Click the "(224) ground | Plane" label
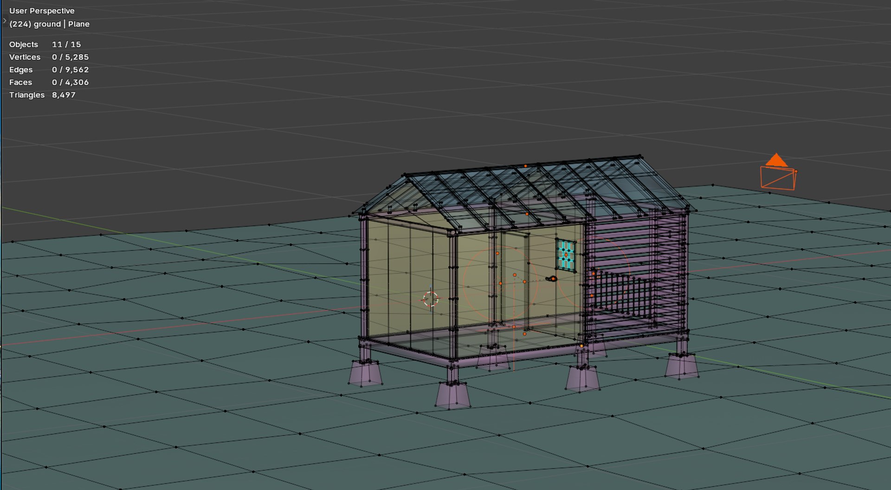The height and width of the screenshot is (490, 891). point(49,24)
